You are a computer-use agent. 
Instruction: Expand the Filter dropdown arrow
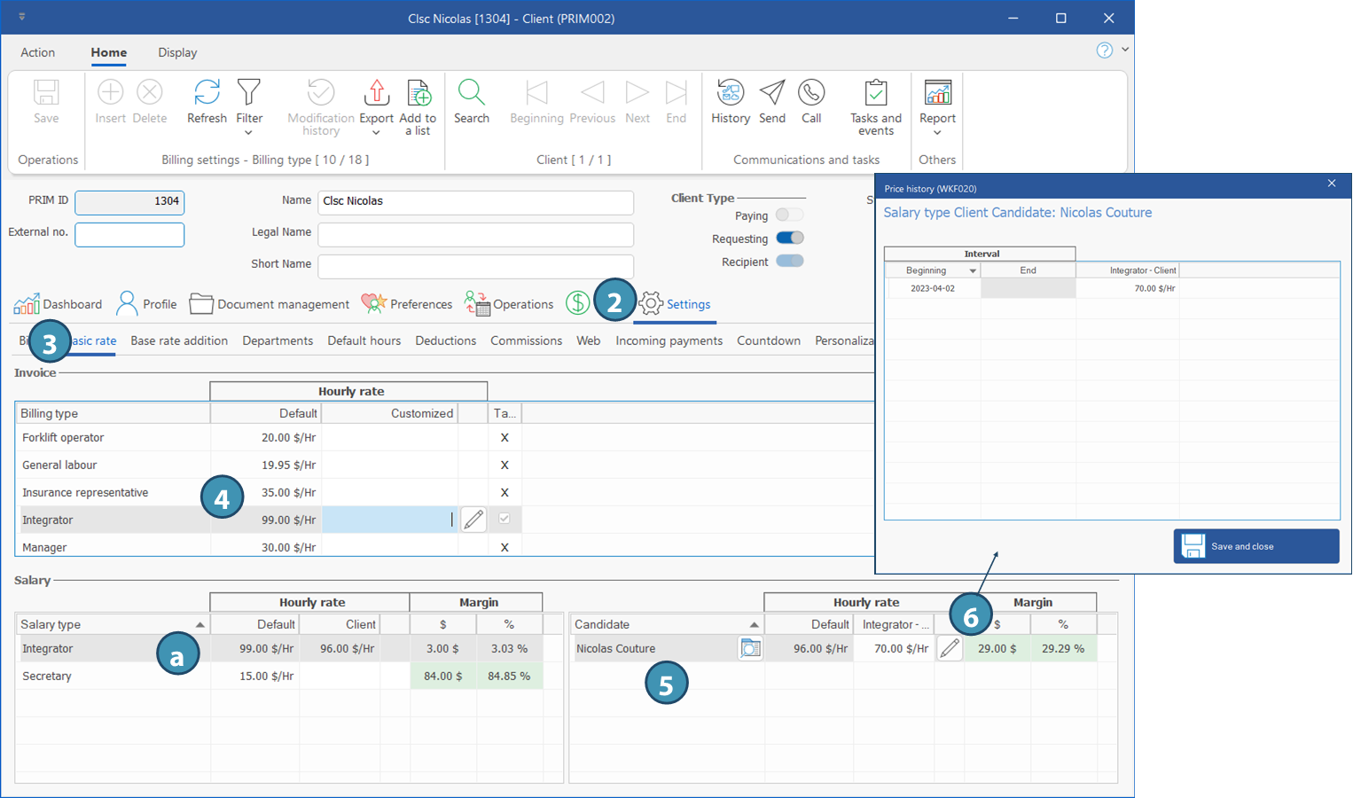(249, 133)
